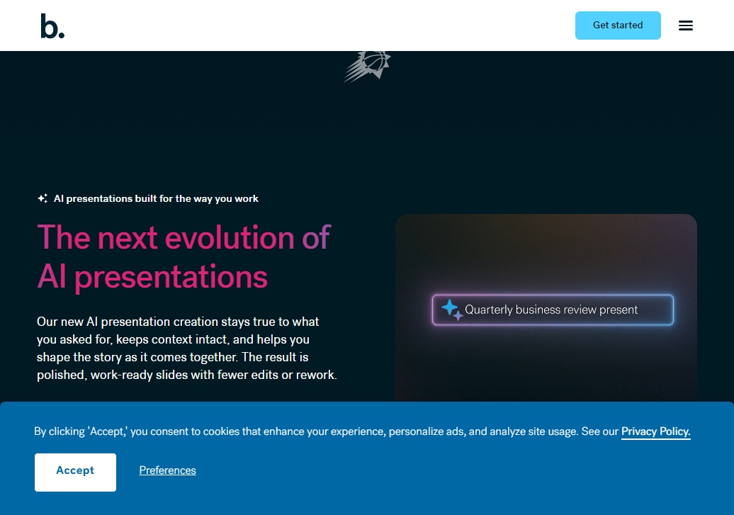Open the Privacy Policy link
The image size is (734, 515).
655,431
